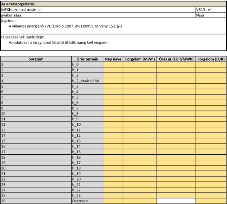Click the 'Órás ár' input for h_17
This screenshot has width=227, height=204.
pos(176,163)
